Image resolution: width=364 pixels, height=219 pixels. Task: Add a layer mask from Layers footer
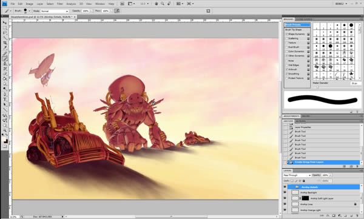(x=334, y=216)
